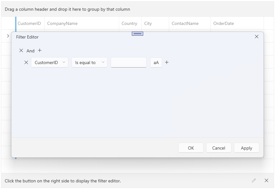275x189 pixels.
Task: Apply the current filter
Action: coord(246,148)
